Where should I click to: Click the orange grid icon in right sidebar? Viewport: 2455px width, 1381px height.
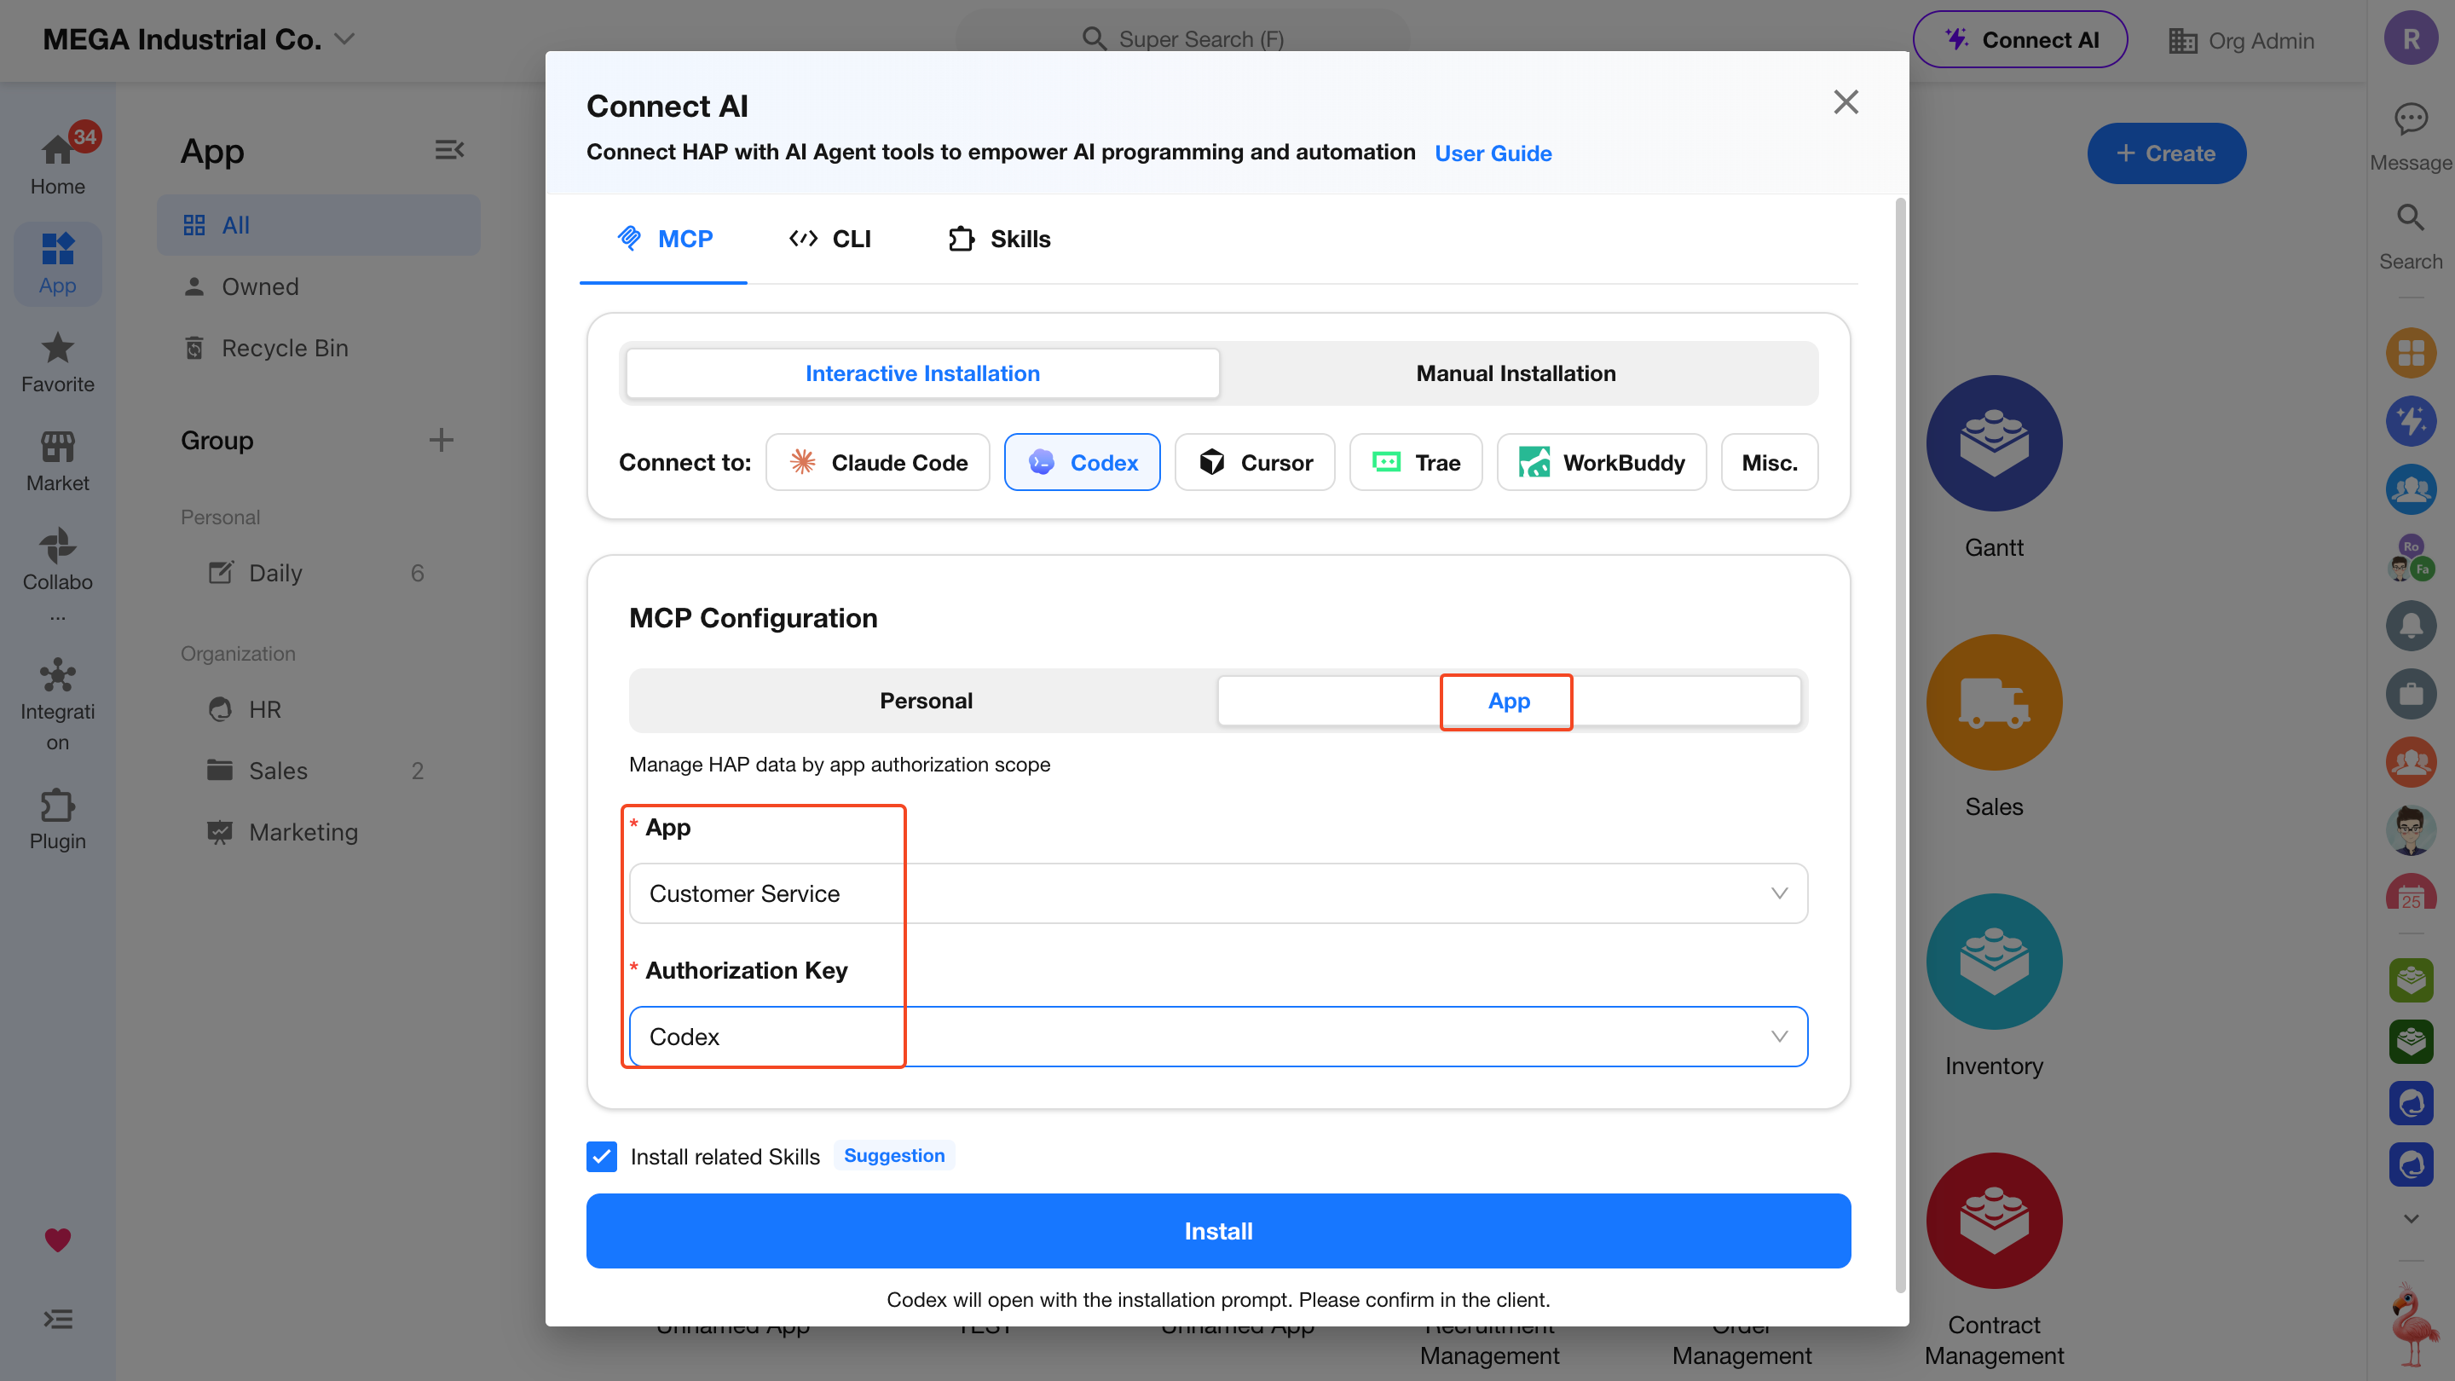click(2410, 353)
